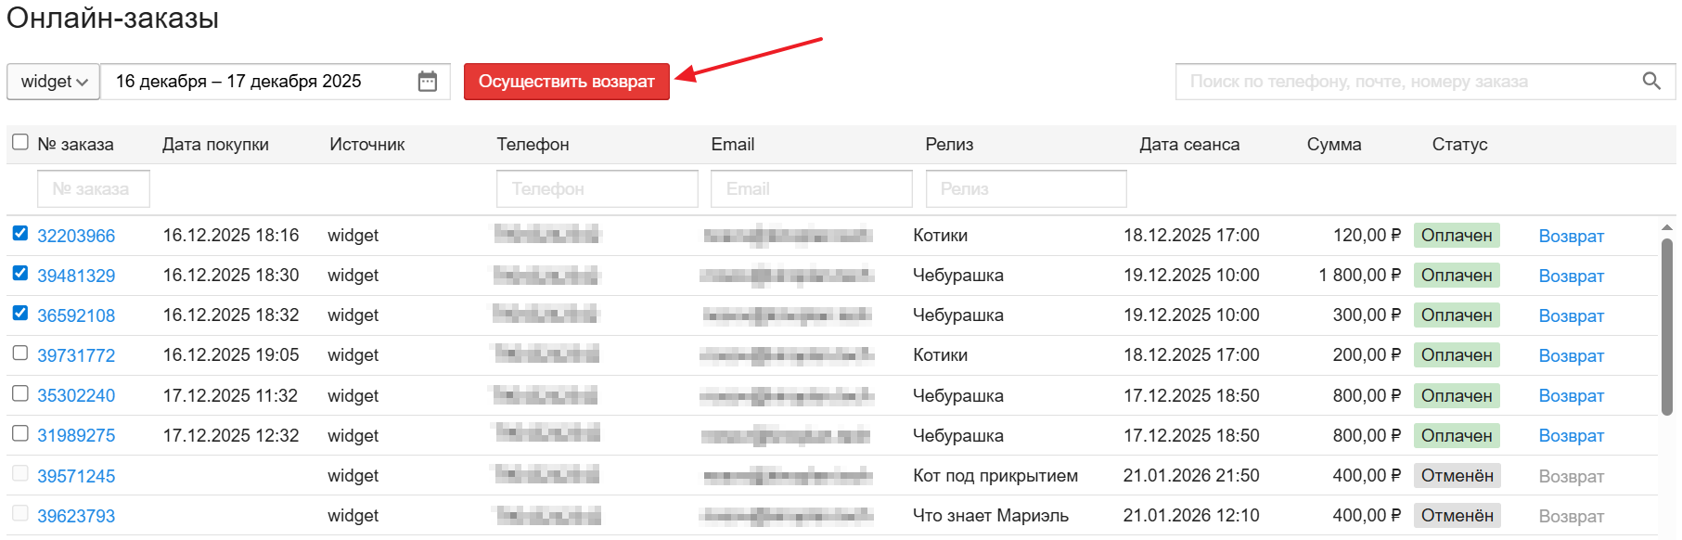Click the date range 16–17 декабря field
The image size is (1682, 540).
coord(260,82)
